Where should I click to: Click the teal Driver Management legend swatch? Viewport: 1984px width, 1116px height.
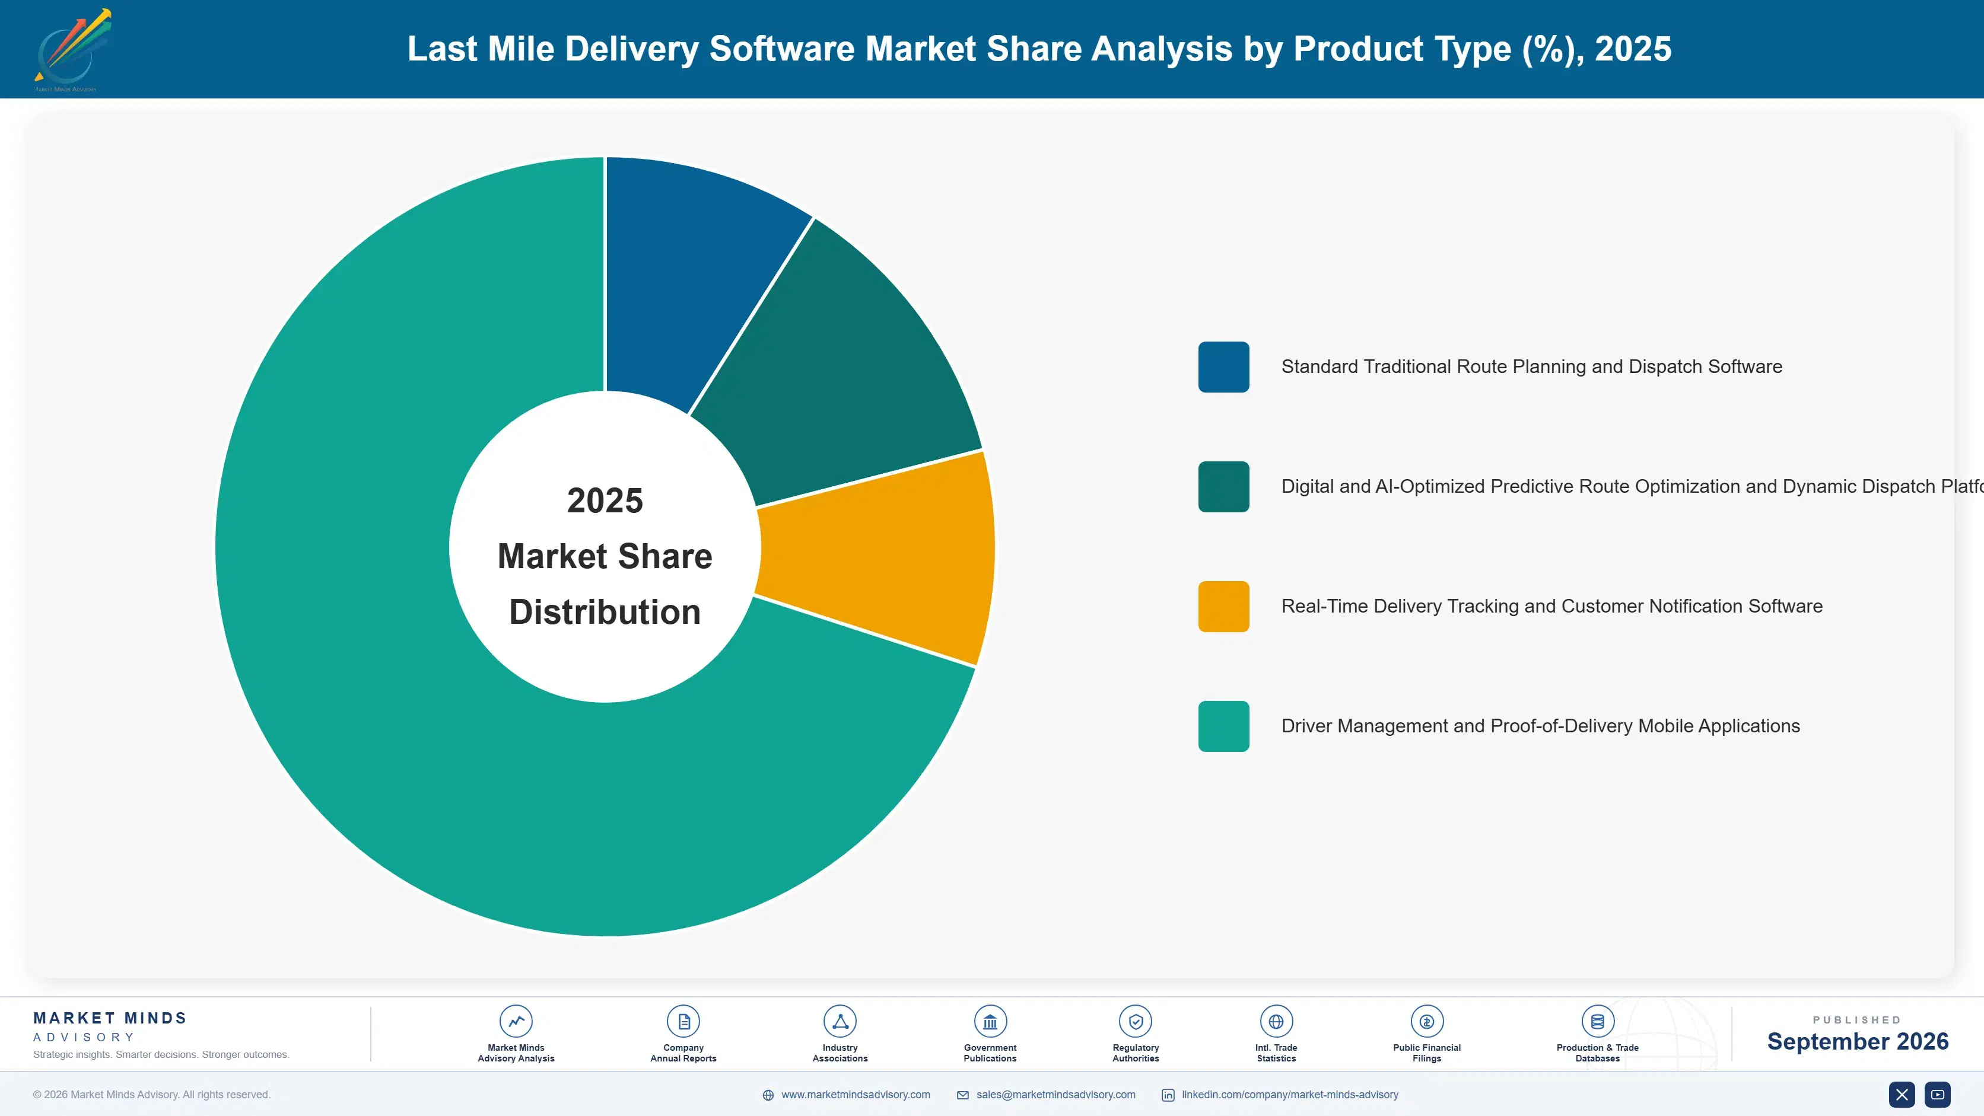pos(1224,726)
